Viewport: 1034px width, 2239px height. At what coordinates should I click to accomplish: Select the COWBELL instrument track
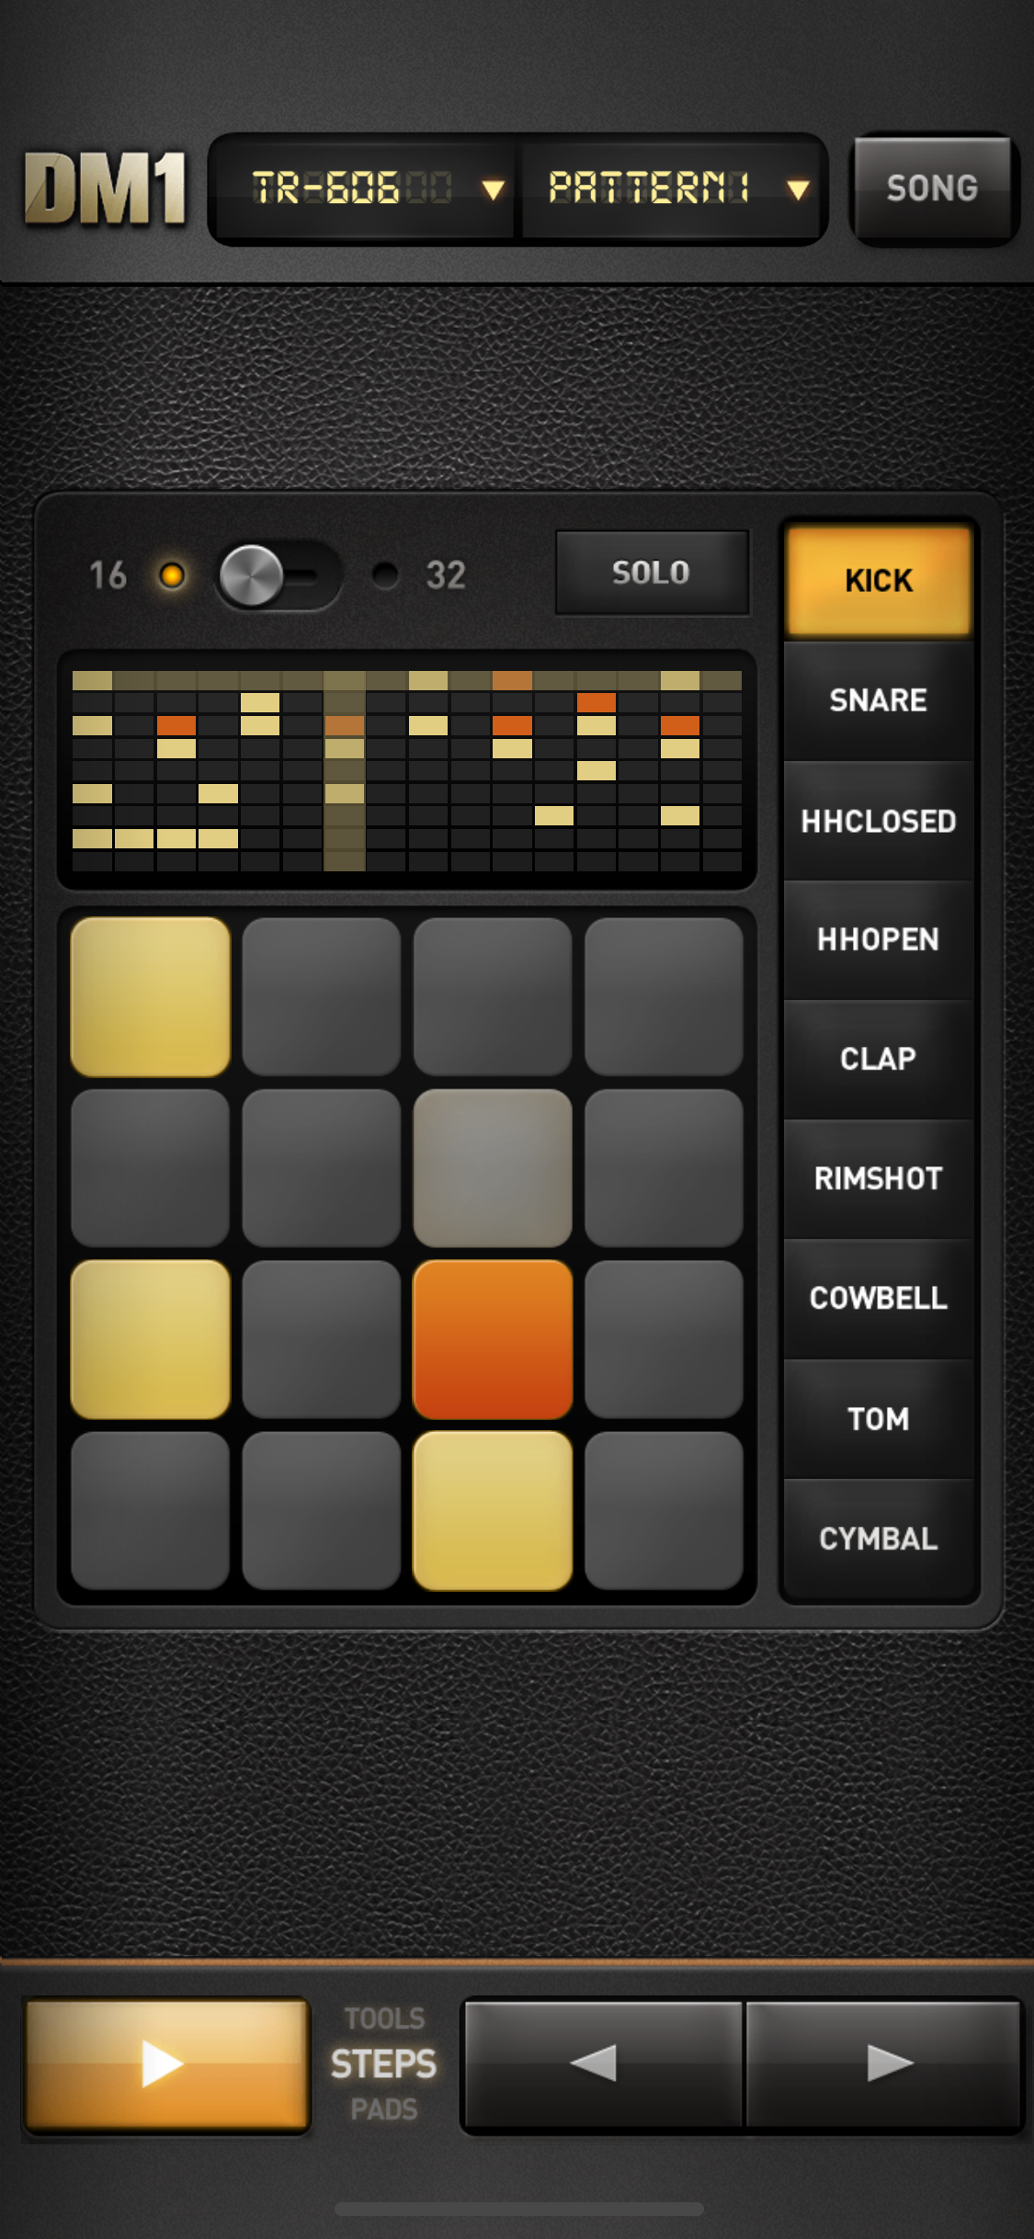(x=878, y=1298)
